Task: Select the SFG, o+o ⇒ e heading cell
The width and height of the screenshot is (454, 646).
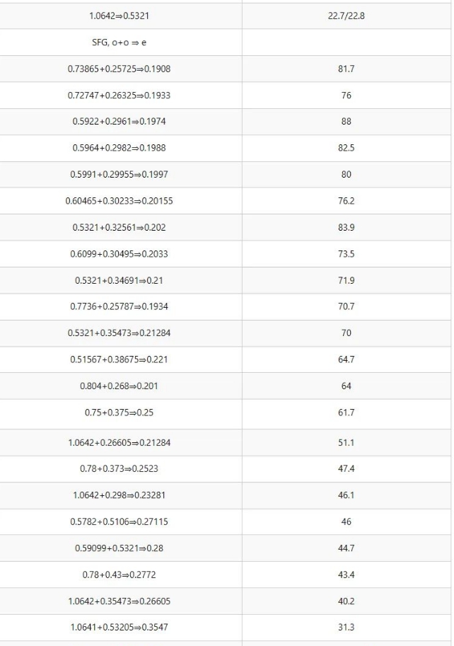Action: coord(119,42)
